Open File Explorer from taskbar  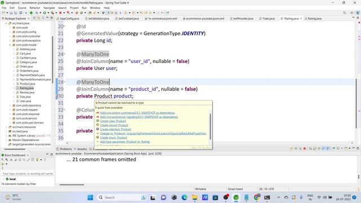point(195,197)
